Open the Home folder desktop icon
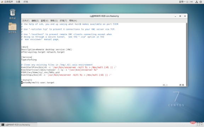Image resolution: width=204 pixels, height=127 pixels. click(x=12, y=28)
